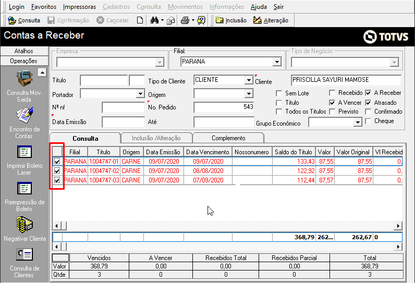Uncheck the A Vencer checkbox
Image resolution: width=415 pixels, height=283 pixels.
[x=332, y=103]
